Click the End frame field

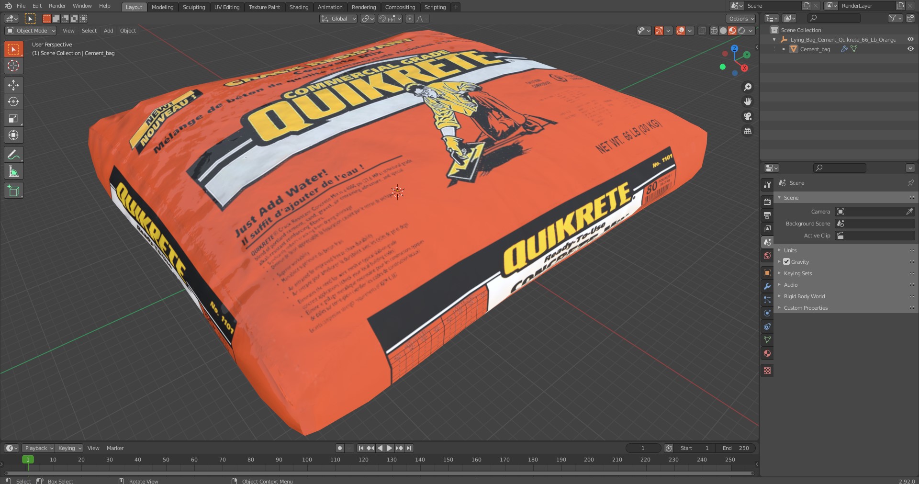coord(736,448)
